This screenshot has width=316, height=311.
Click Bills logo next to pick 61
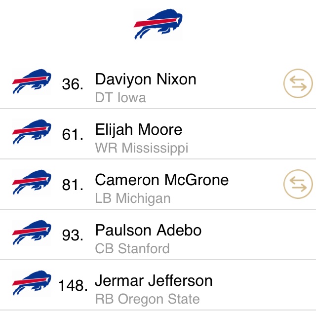point(32,132)
